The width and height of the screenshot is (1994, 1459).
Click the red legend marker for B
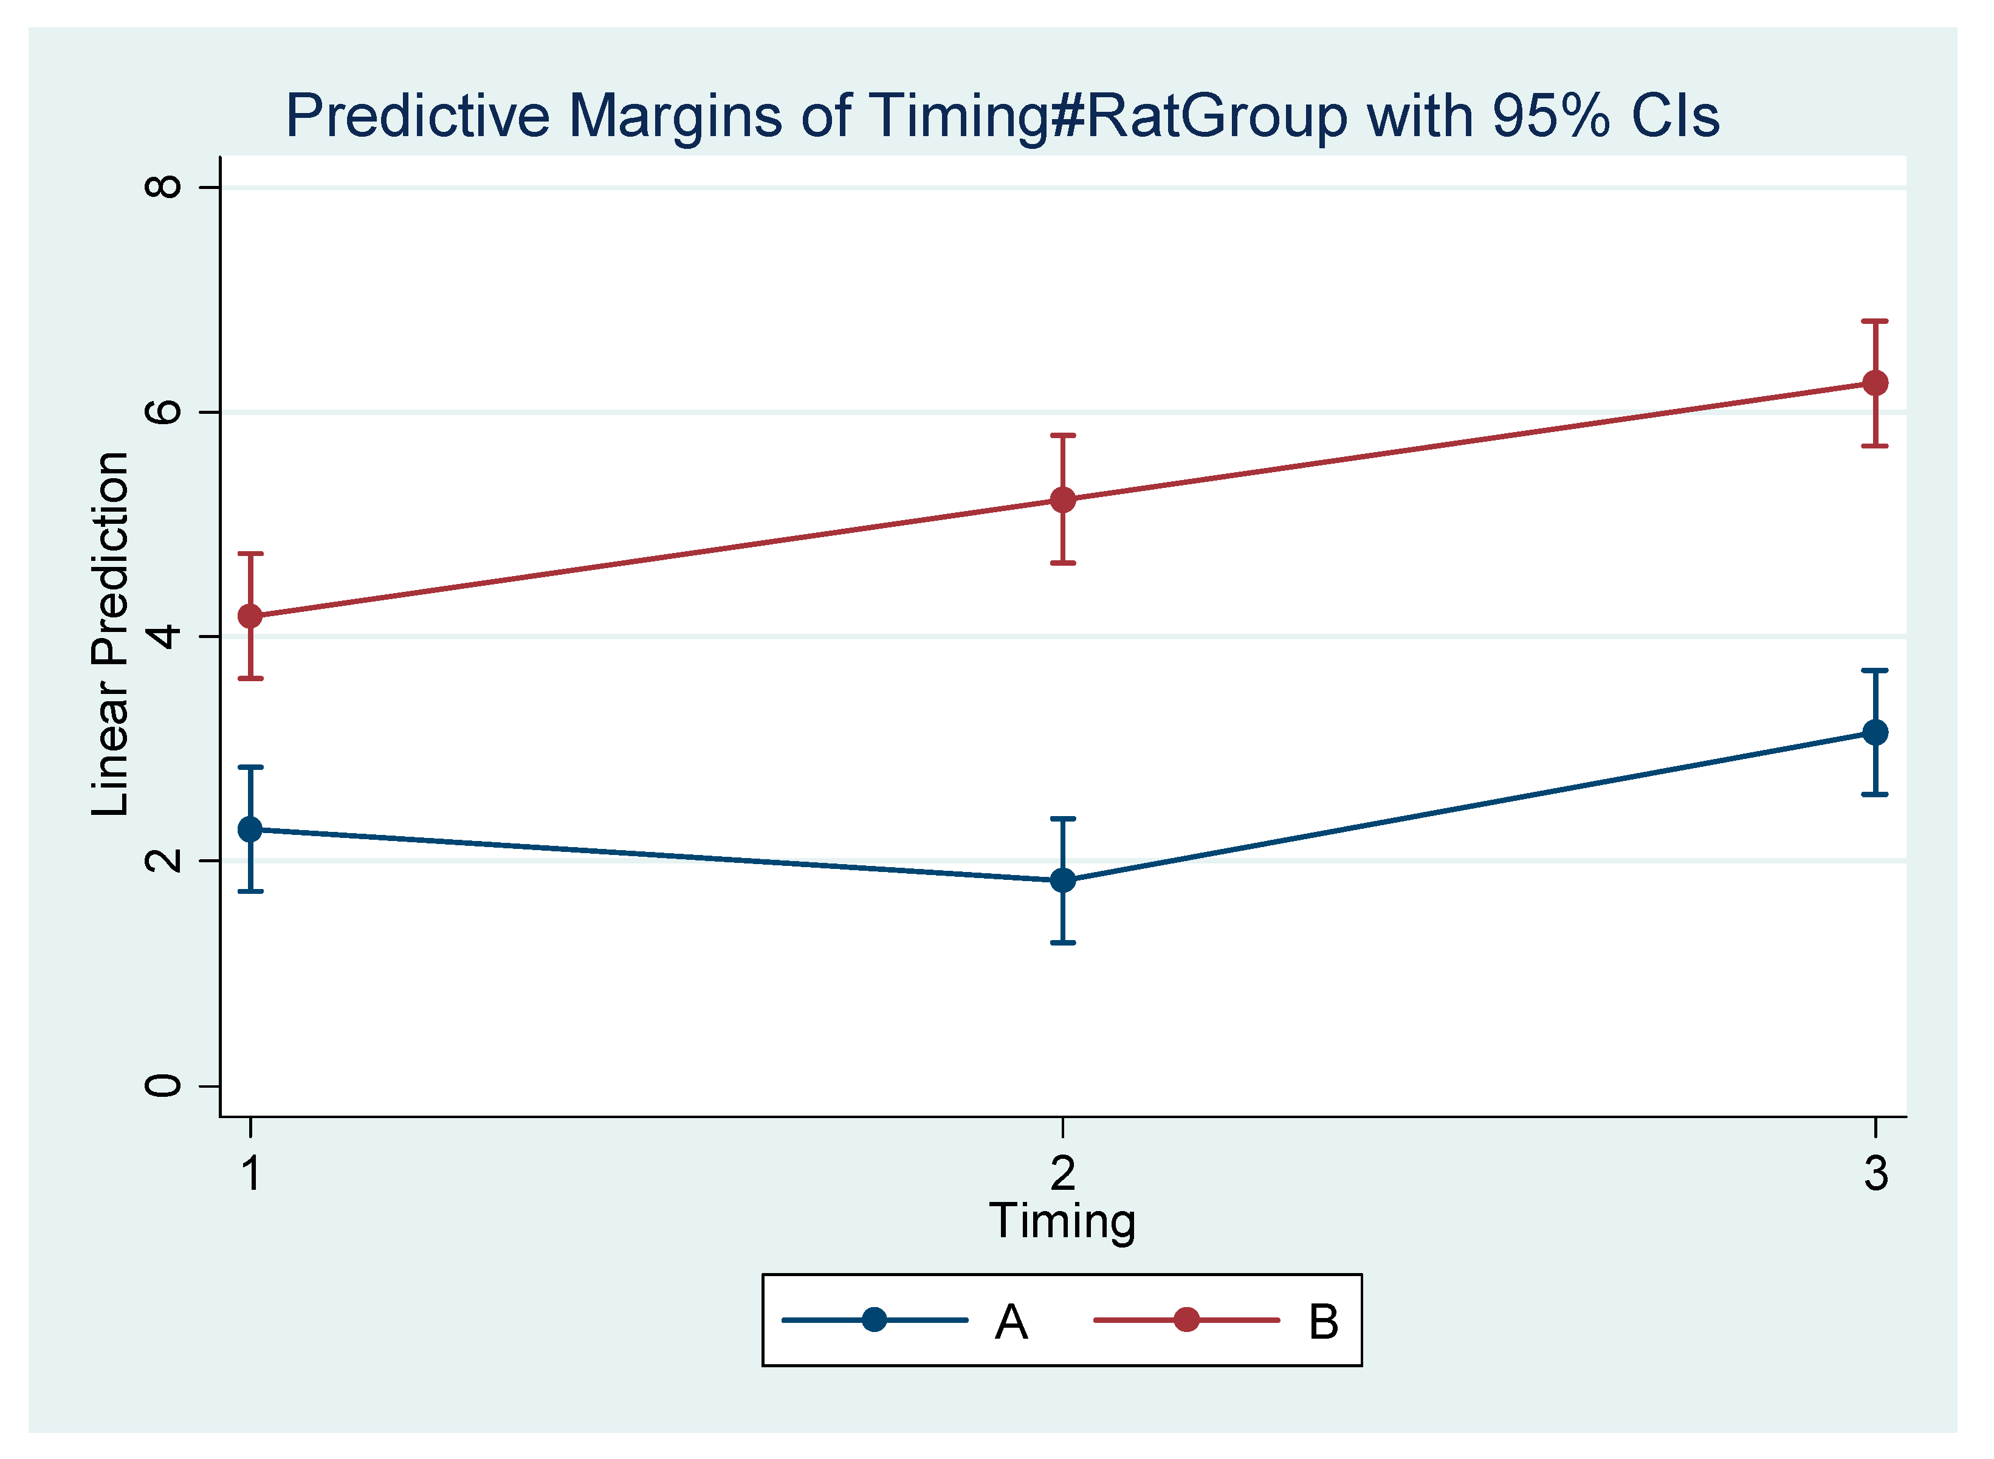click(x=1186, y=1320)
